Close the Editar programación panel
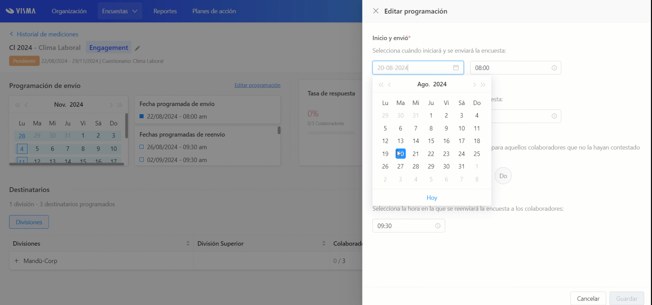 376,11
